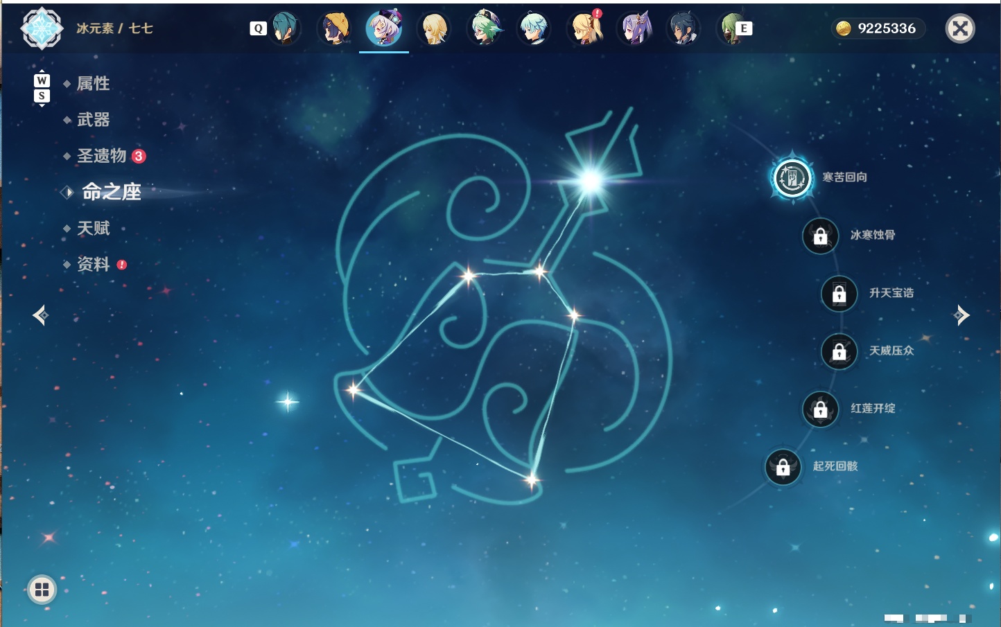The image size is (1001, 627).
Task: Close the character screen with the X button
Action: pos(960,28)
